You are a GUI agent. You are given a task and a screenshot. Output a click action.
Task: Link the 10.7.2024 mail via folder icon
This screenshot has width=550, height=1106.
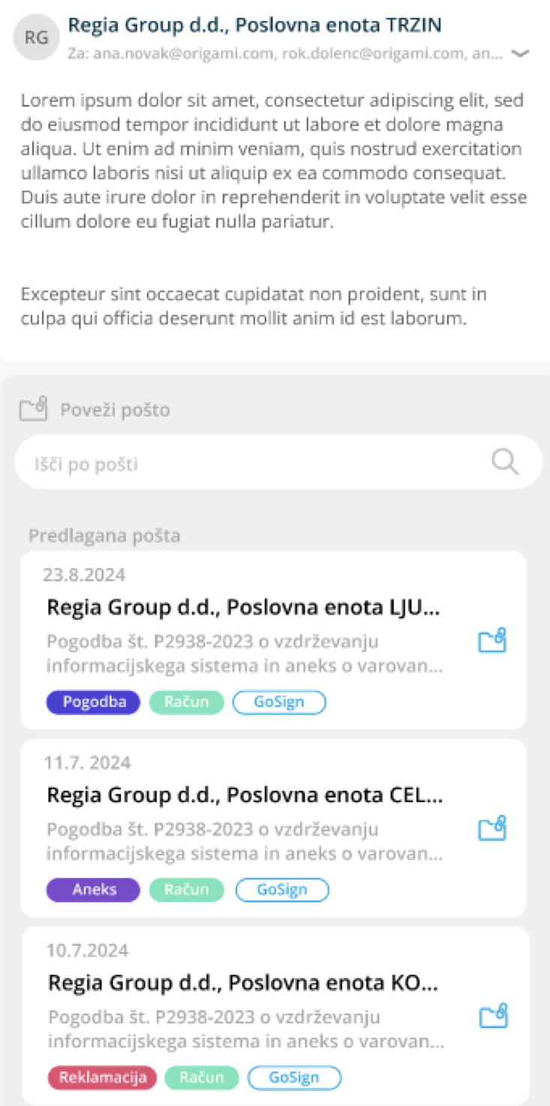[493, 1016]
